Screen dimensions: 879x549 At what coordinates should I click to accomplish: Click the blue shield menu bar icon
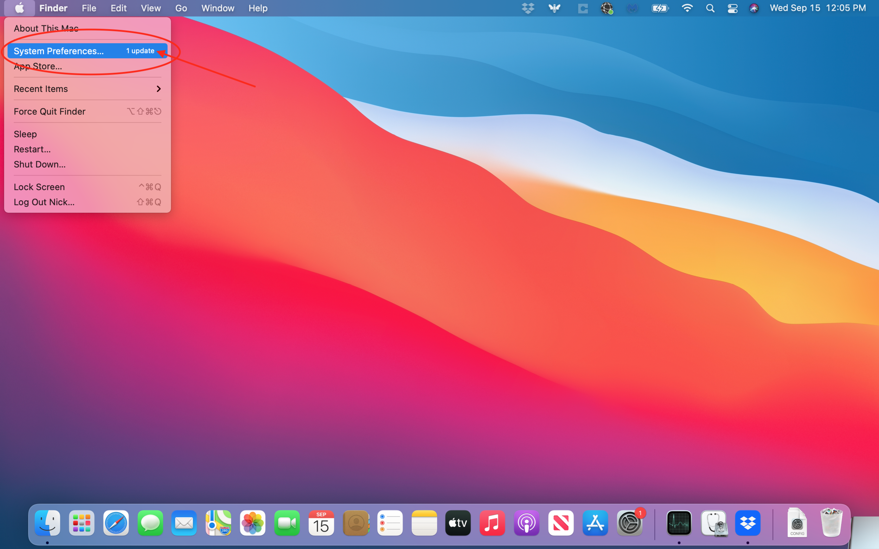pyautogui.click(x=632, y=8)
